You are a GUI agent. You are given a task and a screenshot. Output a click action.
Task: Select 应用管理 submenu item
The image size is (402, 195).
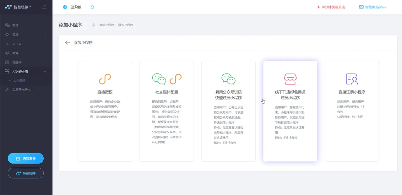[19, 81]
